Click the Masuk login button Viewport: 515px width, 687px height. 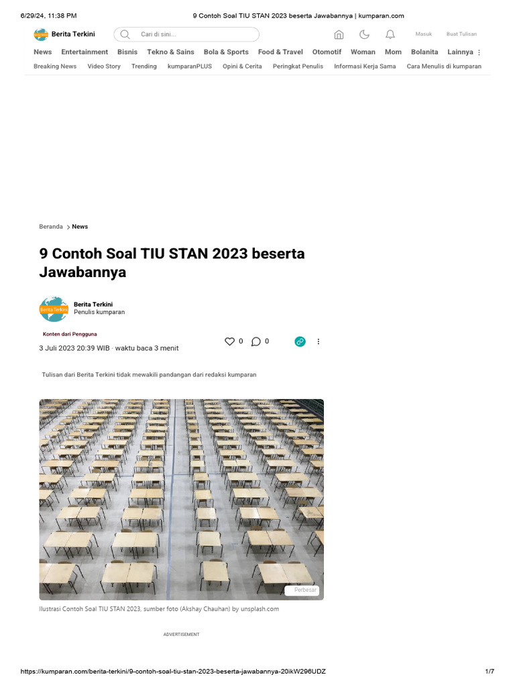(x=424, y=34)
